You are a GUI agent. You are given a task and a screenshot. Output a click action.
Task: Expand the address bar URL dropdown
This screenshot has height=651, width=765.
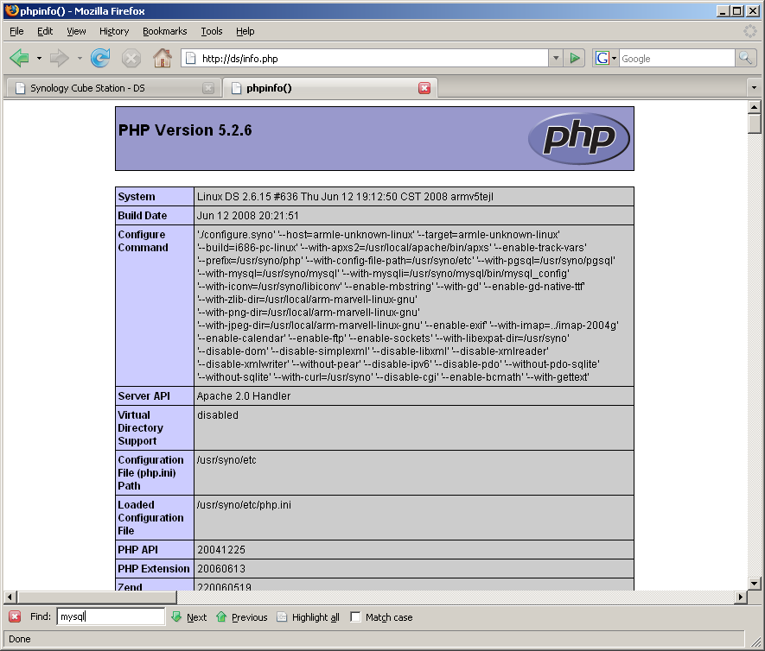point(556,59)
